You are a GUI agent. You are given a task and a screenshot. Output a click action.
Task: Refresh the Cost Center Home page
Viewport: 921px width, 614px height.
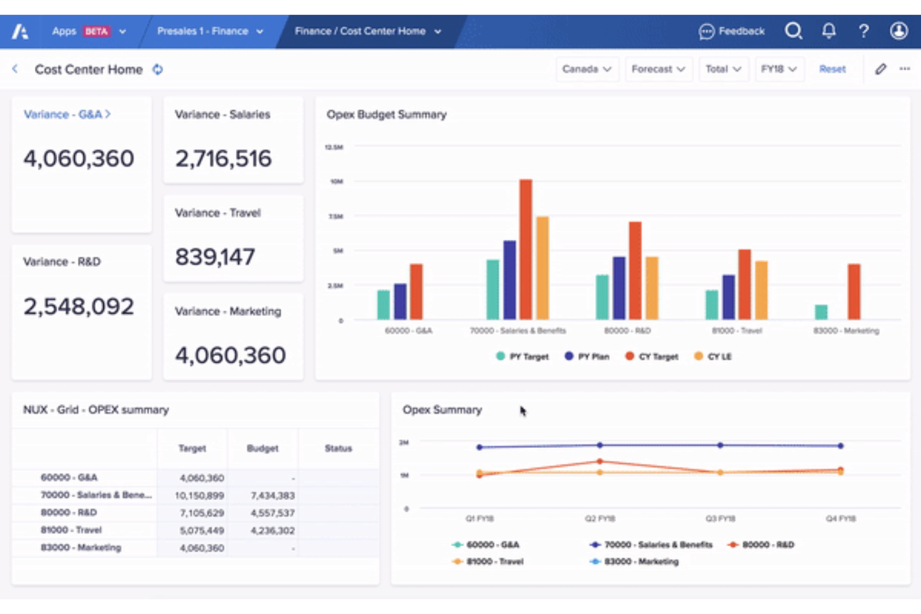(x=157, y=69)
